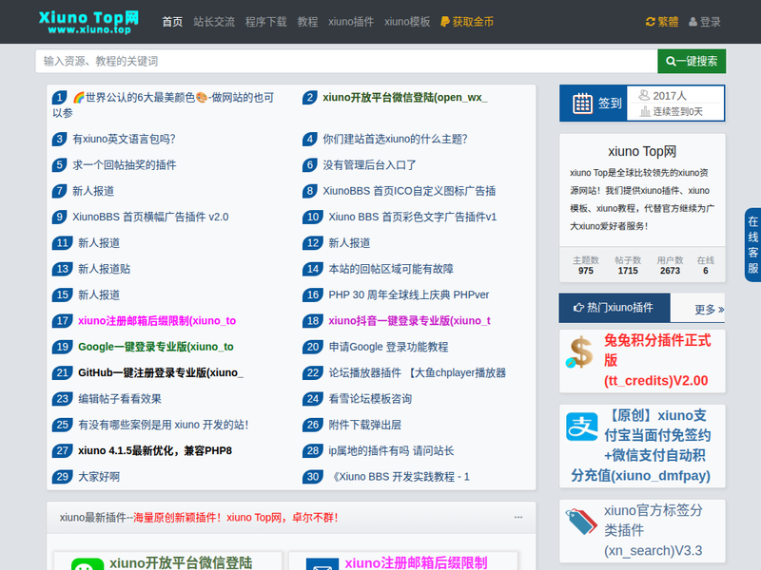Screen dimensions: 761x570
Task: Open XiunoBBS 首页ICO自定义图标广告插 post
Action: 409,191
